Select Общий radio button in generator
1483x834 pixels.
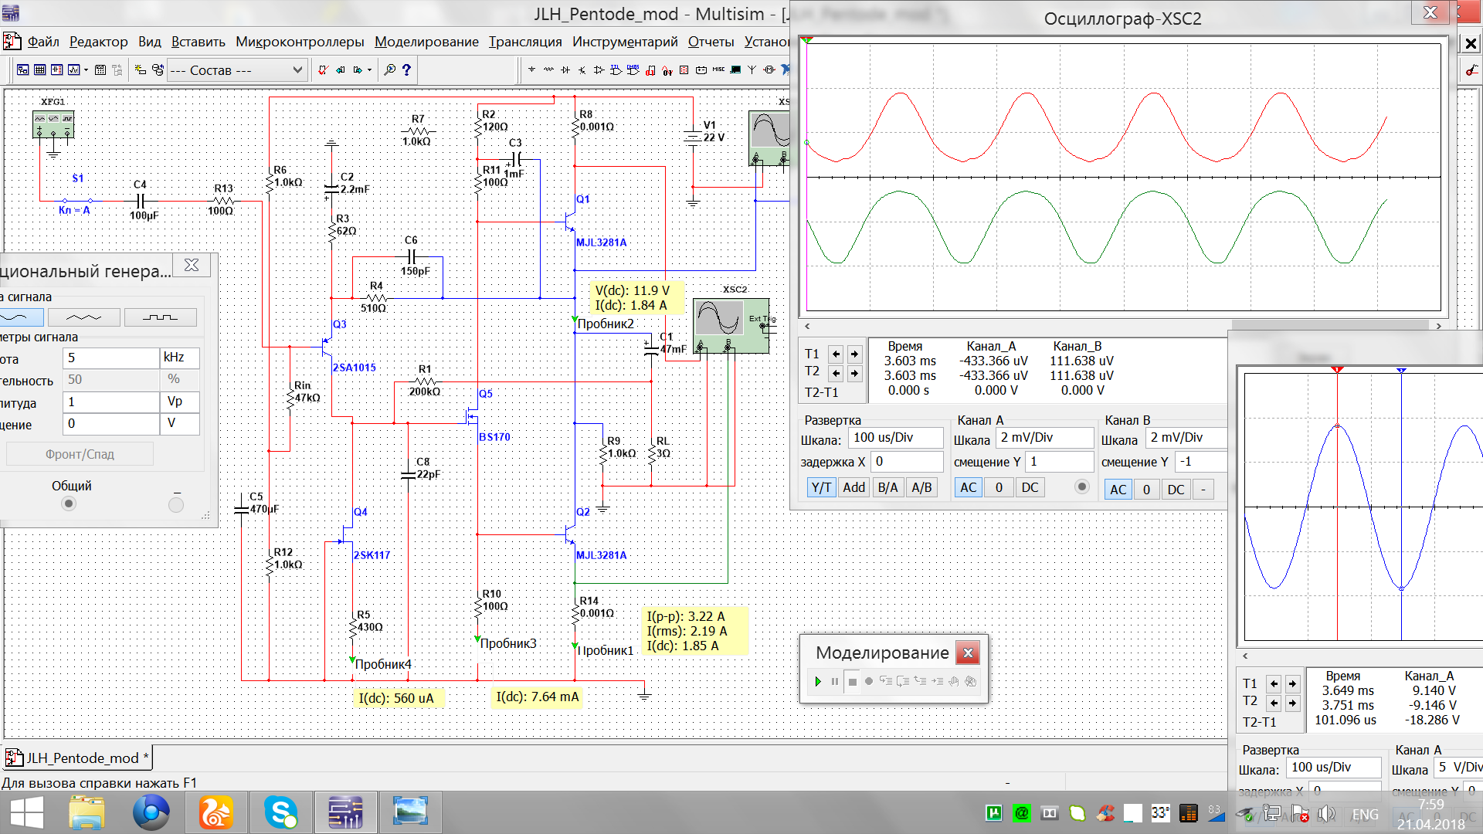pyautogui.click(x=69, y=503)
